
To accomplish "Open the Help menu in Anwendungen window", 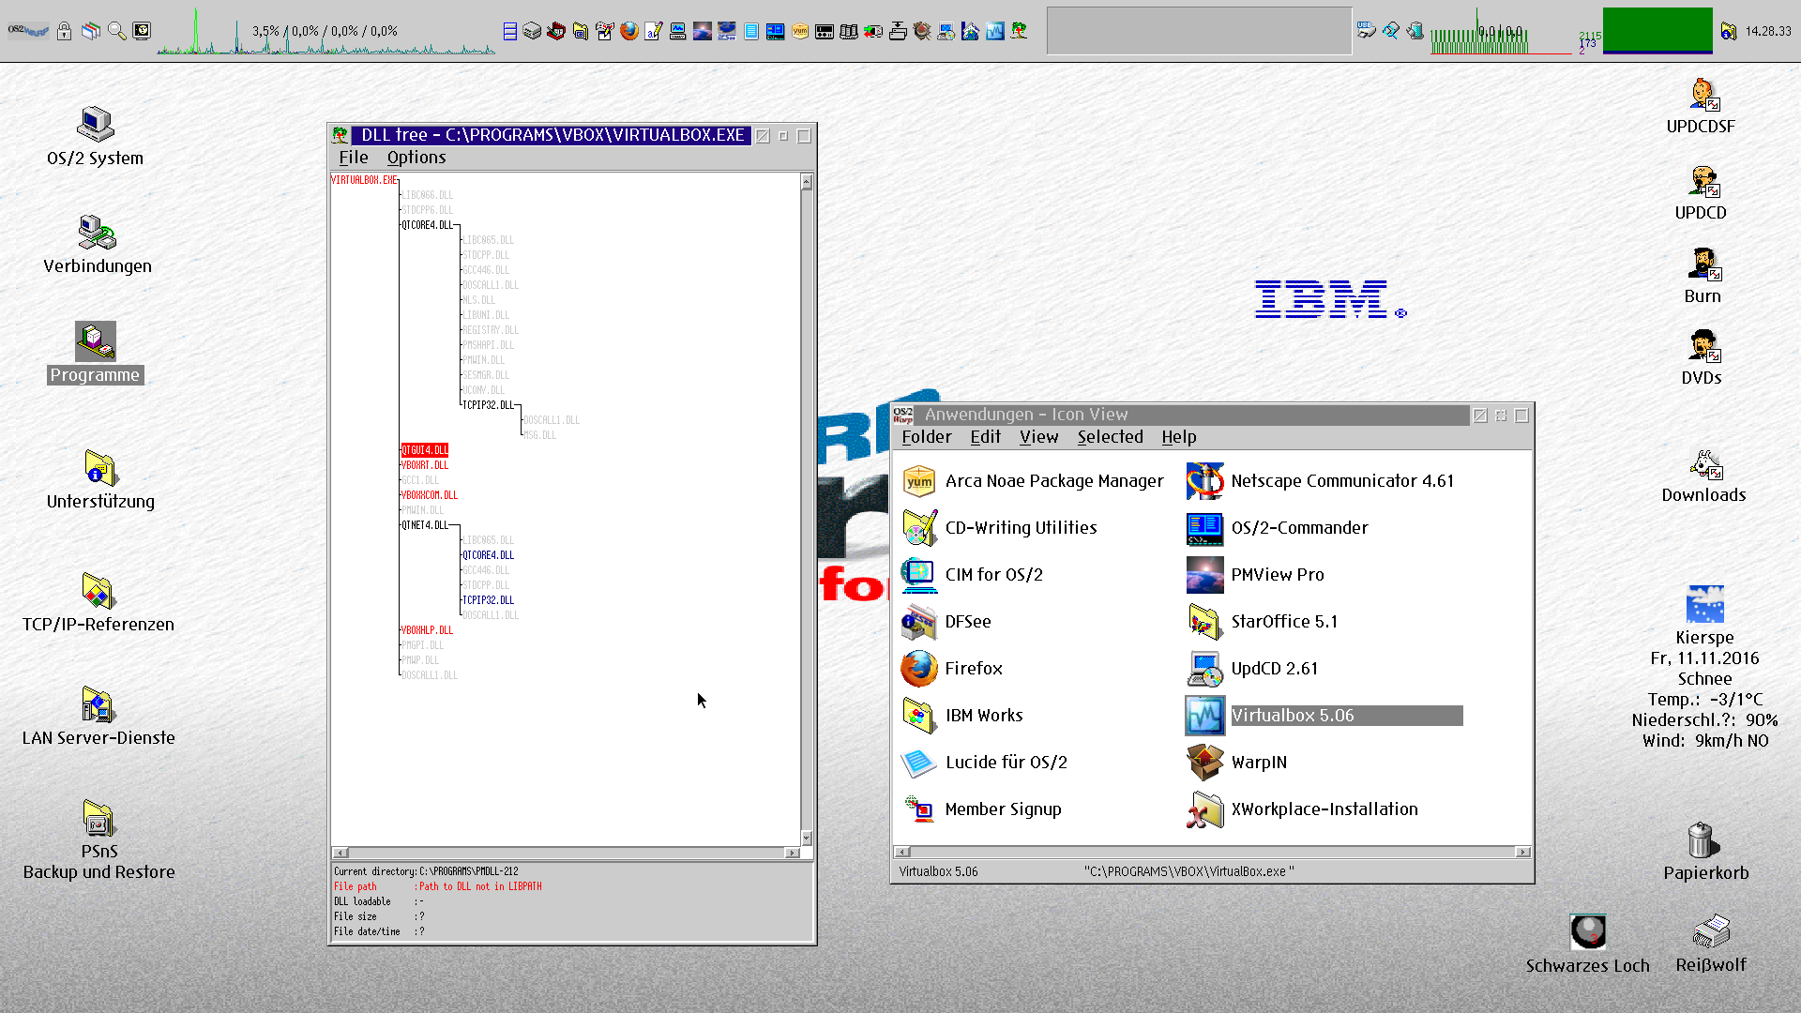I will tap(1178, 437).
